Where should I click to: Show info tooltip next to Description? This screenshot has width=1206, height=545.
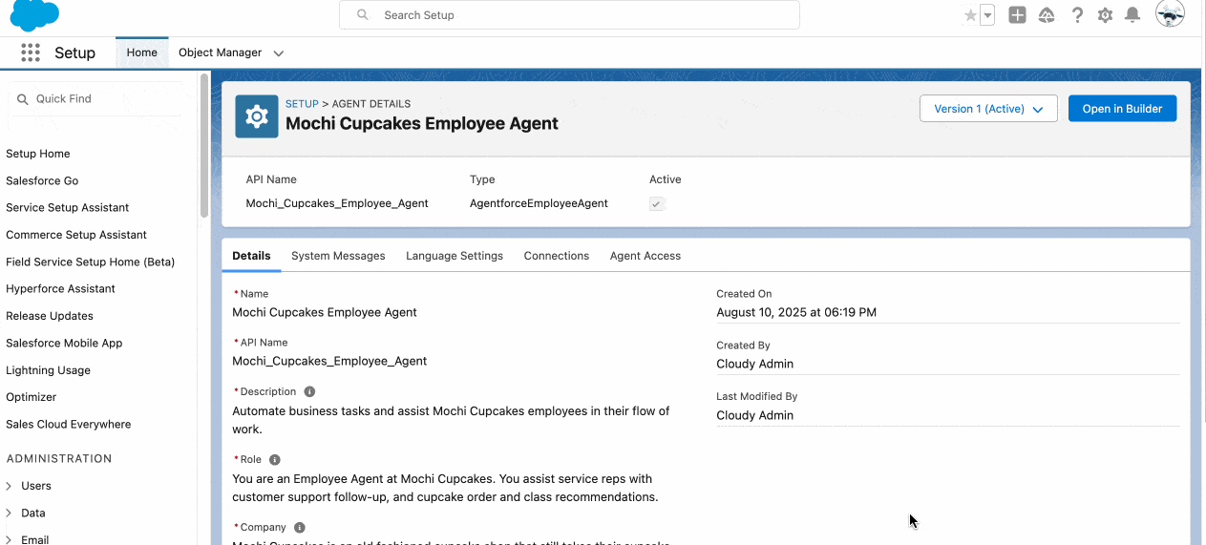(309, 391)
